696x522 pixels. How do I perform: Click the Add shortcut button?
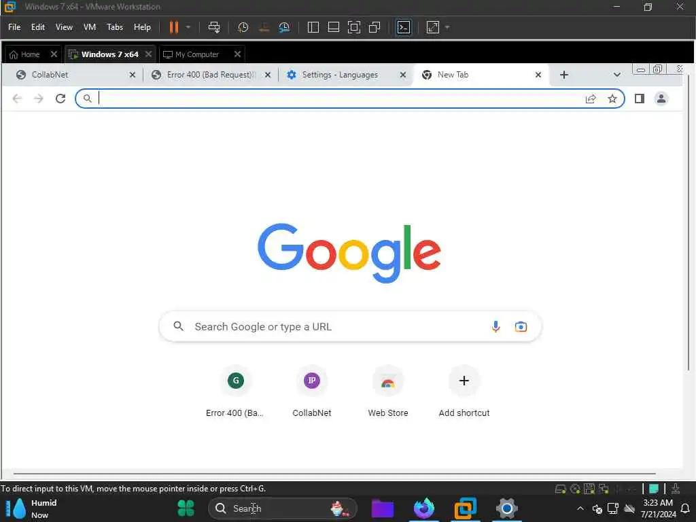464,392
